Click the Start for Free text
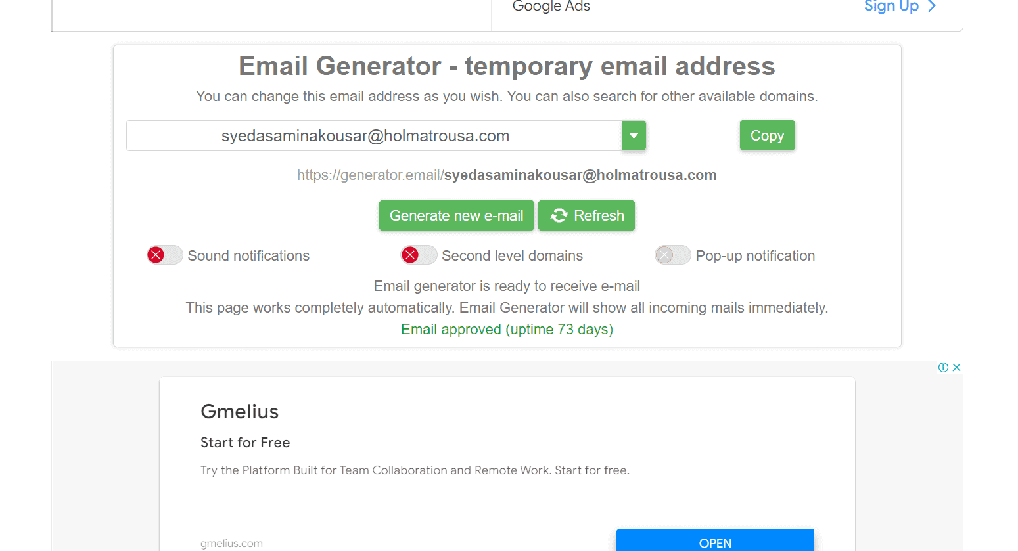1018x551 pixels. (245, 443)
